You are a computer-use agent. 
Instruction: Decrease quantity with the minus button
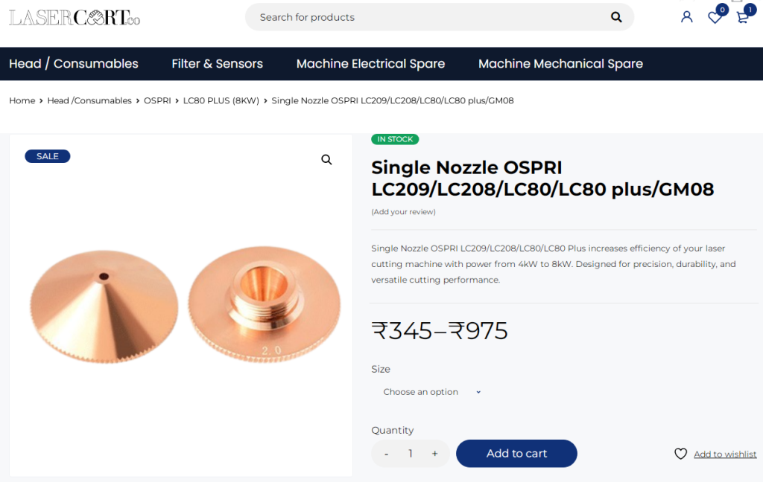click(x=386, y=454)
